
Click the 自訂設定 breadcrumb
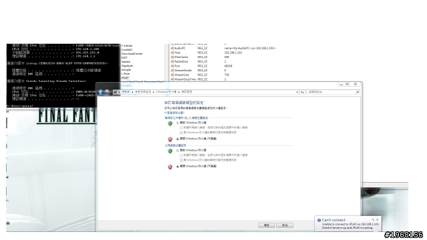click(x=187, y=92)
